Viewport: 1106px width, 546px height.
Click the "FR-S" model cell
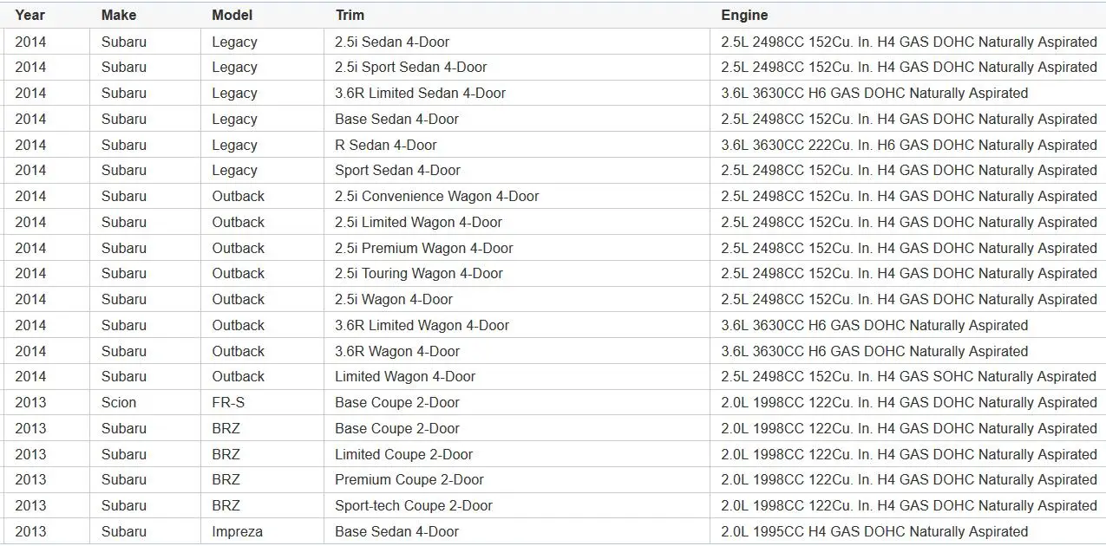click(x=262, y=402)
